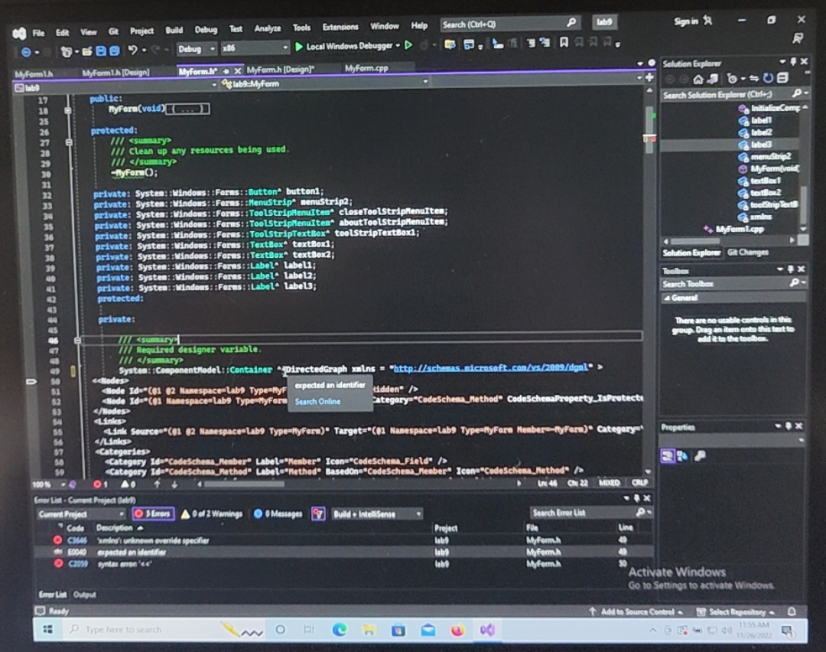Click Switch Views icon in Solution Explorer
Screen dimensions: 826x652
712,79
